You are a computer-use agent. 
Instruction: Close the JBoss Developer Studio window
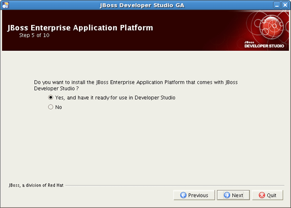285,5
